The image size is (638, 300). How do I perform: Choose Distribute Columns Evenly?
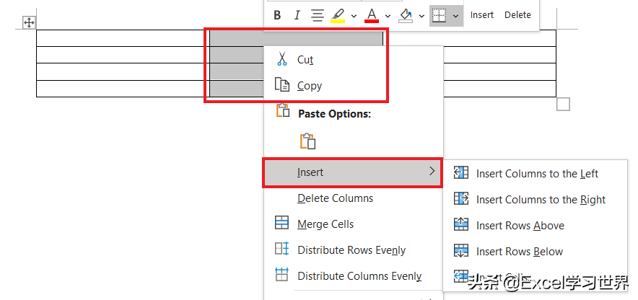point(353,276)
